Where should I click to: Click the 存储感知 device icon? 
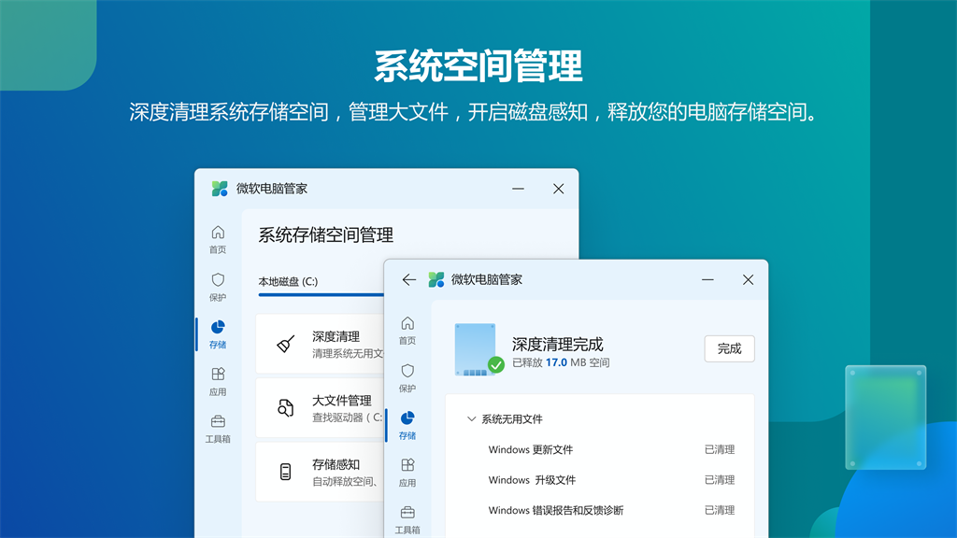(285, 472)
